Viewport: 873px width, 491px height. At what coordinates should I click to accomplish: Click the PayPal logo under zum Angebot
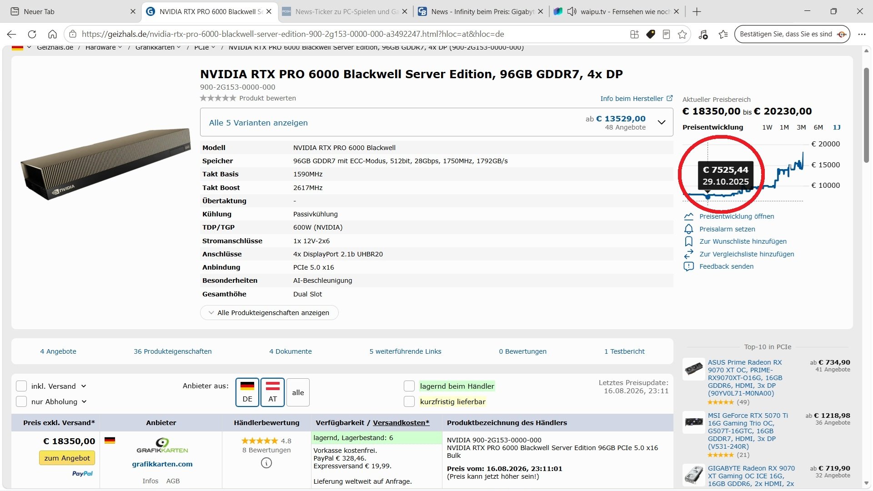(x=82, y=474)
